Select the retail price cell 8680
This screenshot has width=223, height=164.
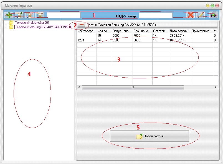(143, 40)
